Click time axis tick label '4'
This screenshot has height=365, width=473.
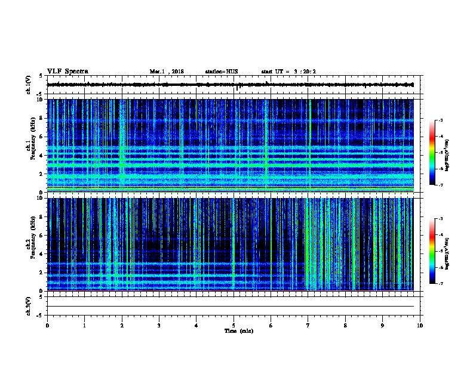196,326
